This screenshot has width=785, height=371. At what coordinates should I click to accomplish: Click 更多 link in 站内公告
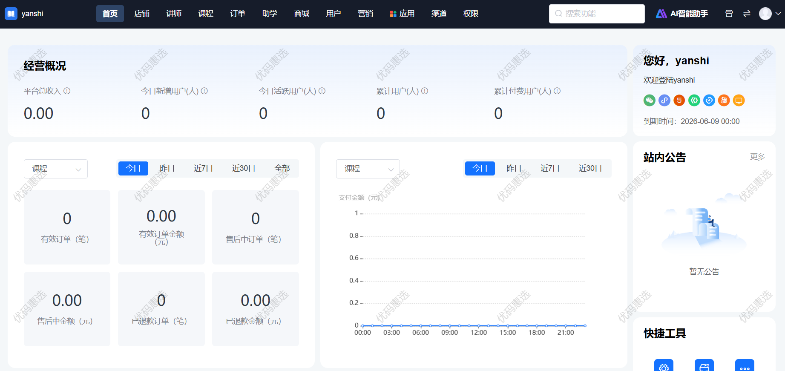click(x=757, y=157)
